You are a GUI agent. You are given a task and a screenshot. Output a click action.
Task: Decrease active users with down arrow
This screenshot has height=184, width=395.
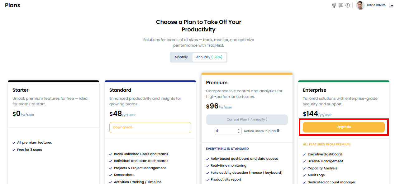click(x=239, y=133)
